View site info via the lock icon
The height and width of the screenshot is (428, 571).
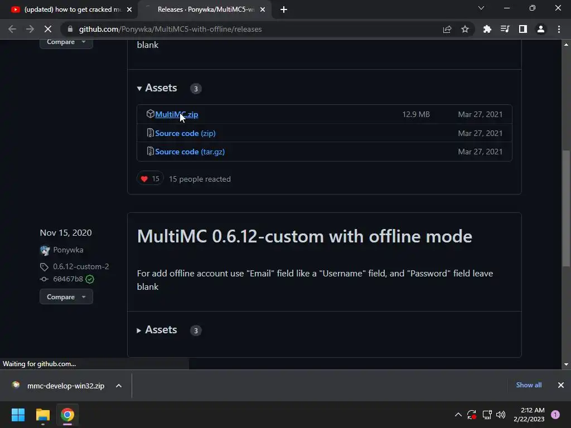[x=70, y=29]
